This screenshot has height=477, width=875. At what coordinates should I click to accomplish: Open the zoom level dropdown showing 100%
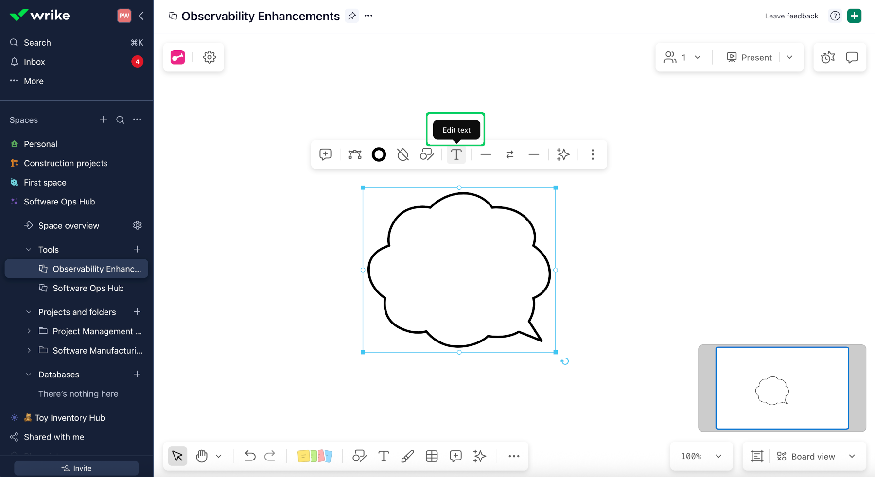click(701, 456)
